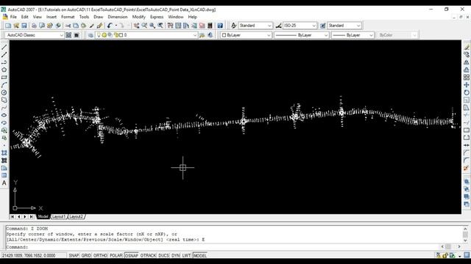Viewport: 471px width, 264px height.
Task: Jump to first layout tab arrow
Action: point(13,216)
